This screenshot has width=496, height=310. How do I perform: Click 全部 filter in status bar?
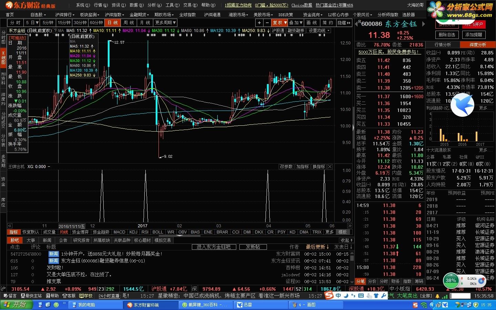pos(426,296)
